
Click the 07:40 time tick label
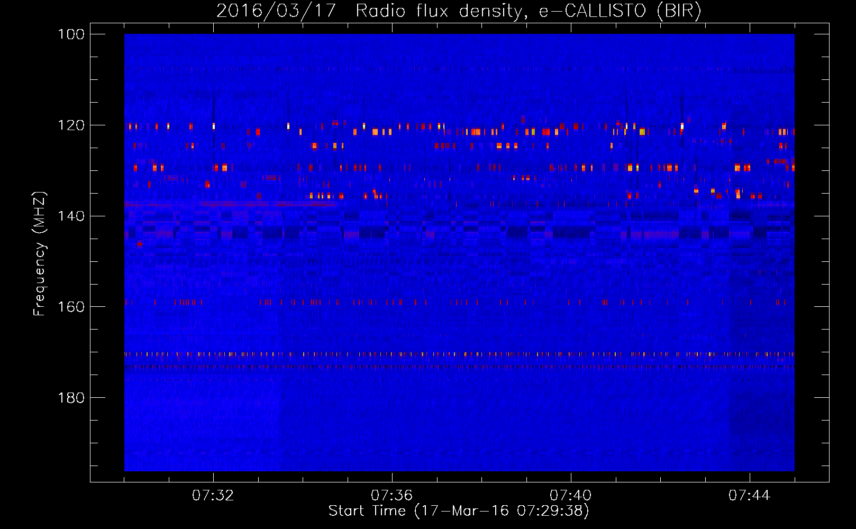[570, 496]
